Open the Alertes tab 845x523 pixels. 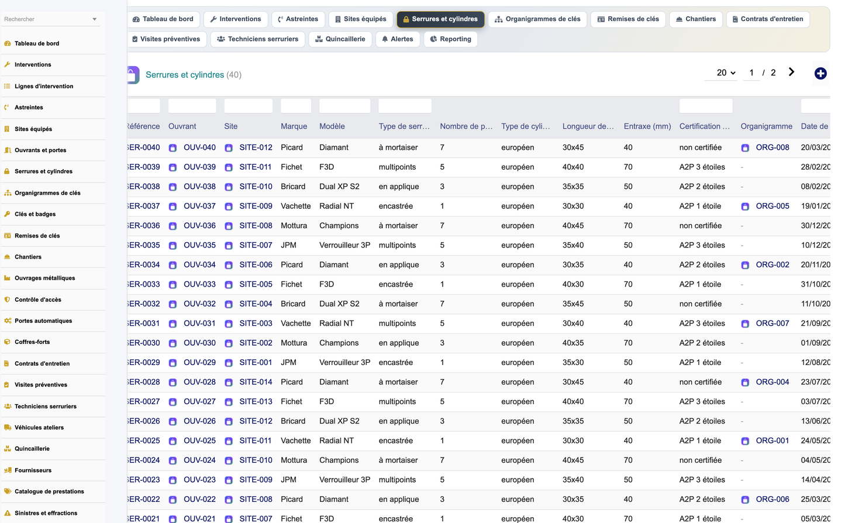click(x=398, y=39)
